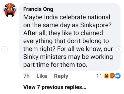This screenshot has height=94, width=124.
Task: Like Francis Ong's comment
Action: click(x=42, y=76)
